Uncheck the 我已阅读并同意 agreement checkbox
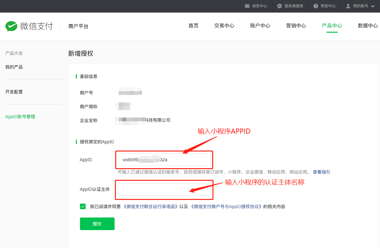The height and width of the screenshot is (248, 380). 83,206
